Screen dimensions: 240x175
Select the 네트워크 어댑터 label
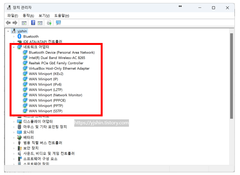[x=36, y=47]
